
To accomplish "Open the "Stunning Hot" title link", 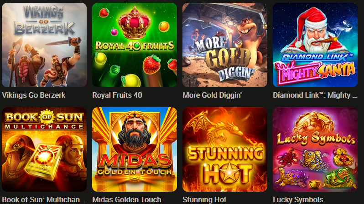I will click(204, 199).
